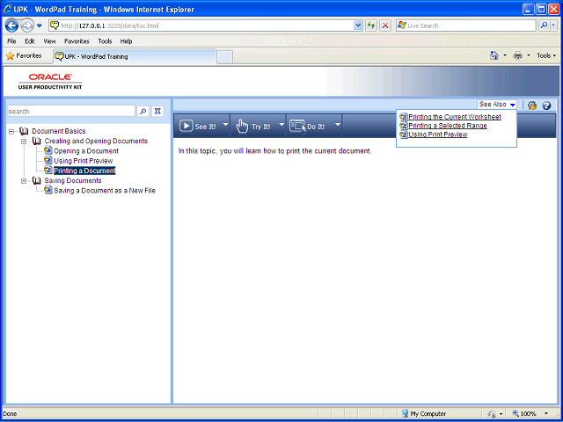Open the Tools menu in menu bar
Image resolution: width=563 pixels, height=422 pixels.
(105, 41)
